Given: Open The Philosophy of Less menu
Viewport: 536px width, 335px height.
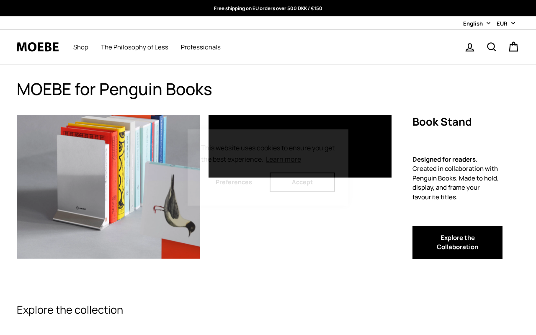Looking at the screenshot, I should [x=134, y=47].
